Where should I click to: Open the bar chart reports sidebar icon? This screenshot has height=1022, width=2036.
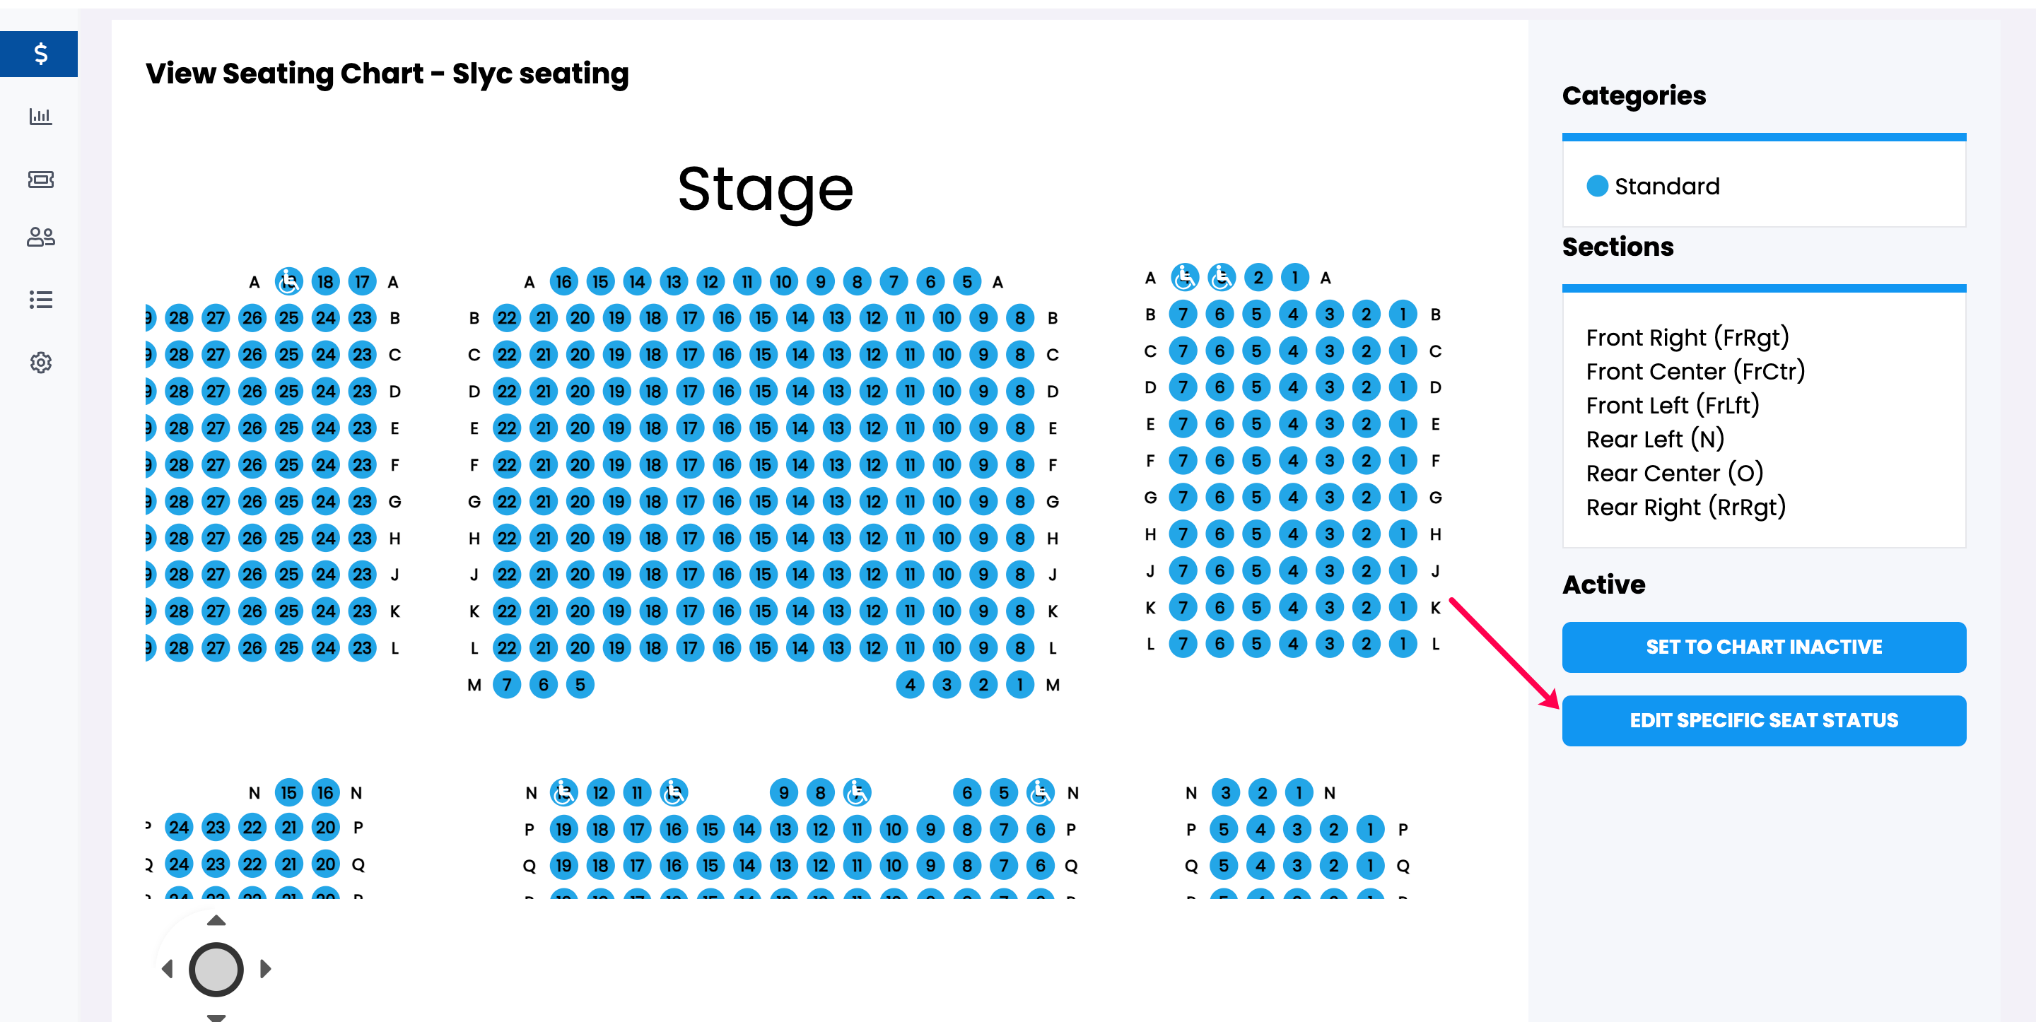(40, 116)
